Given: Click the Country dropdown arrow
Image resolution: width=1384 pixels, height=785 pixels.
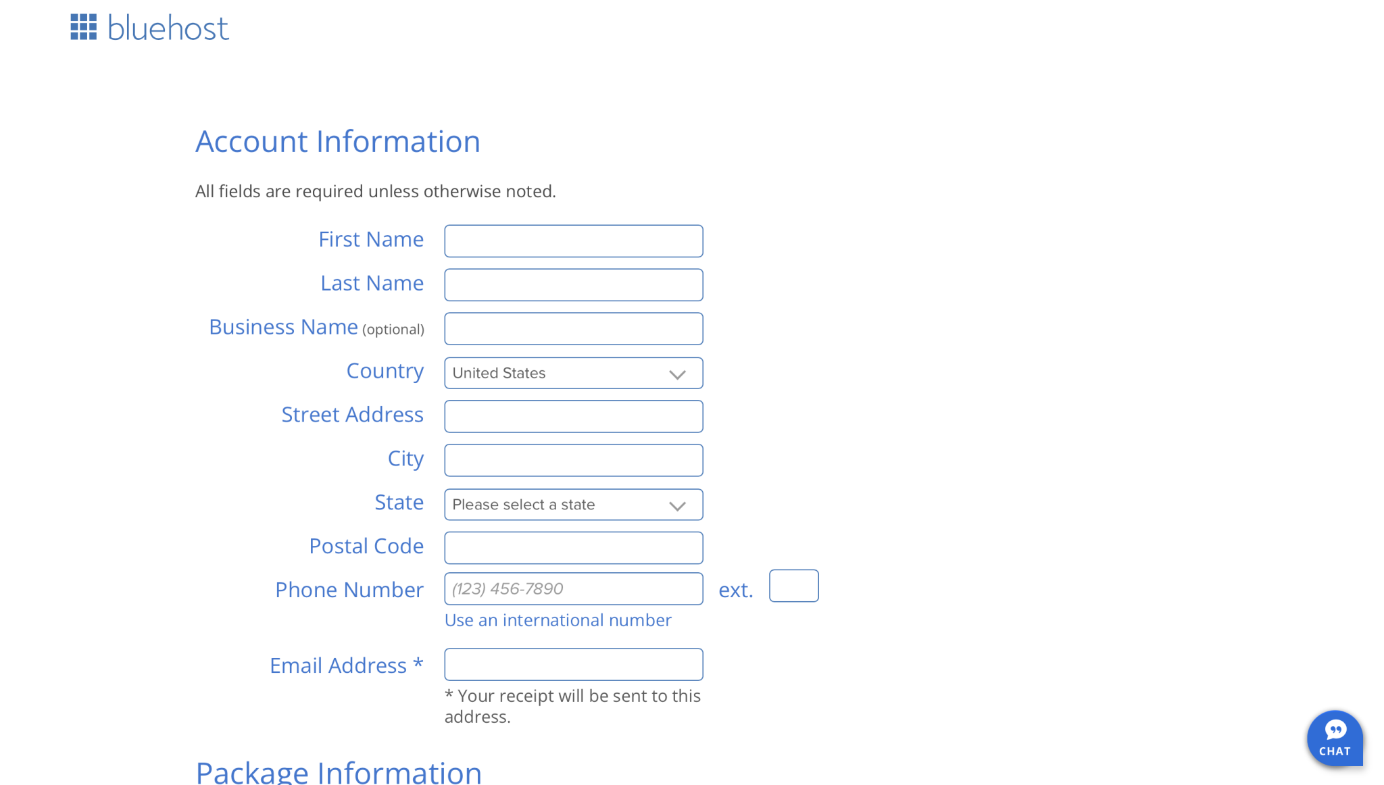Looking at the screenshot, I should click(x=678, y=372).
